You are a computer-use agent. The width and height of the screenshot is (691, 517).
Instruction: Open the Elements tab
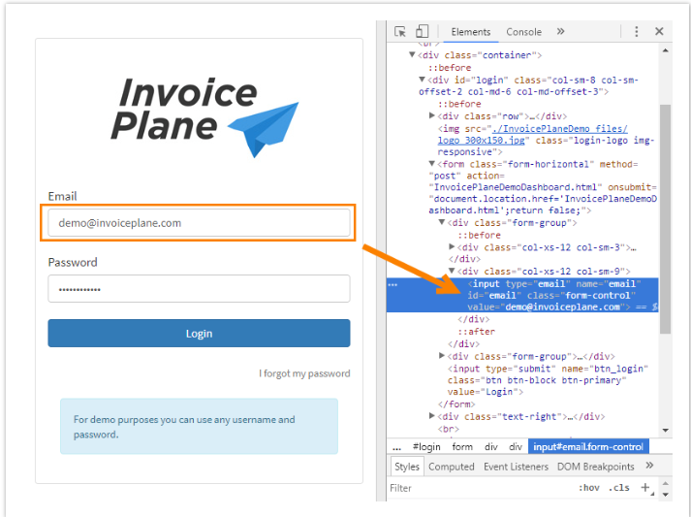point(471,32)
